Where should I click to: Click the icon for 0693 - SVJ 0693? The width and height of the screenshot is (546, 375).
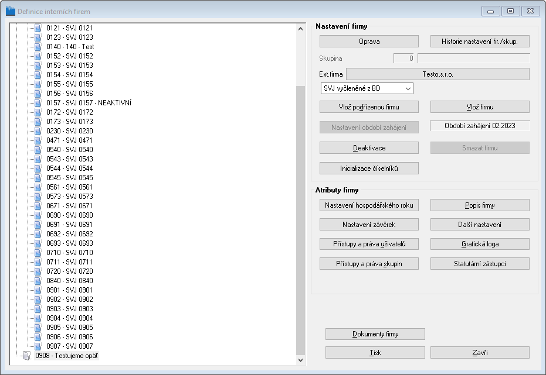[x=38, y=243]
